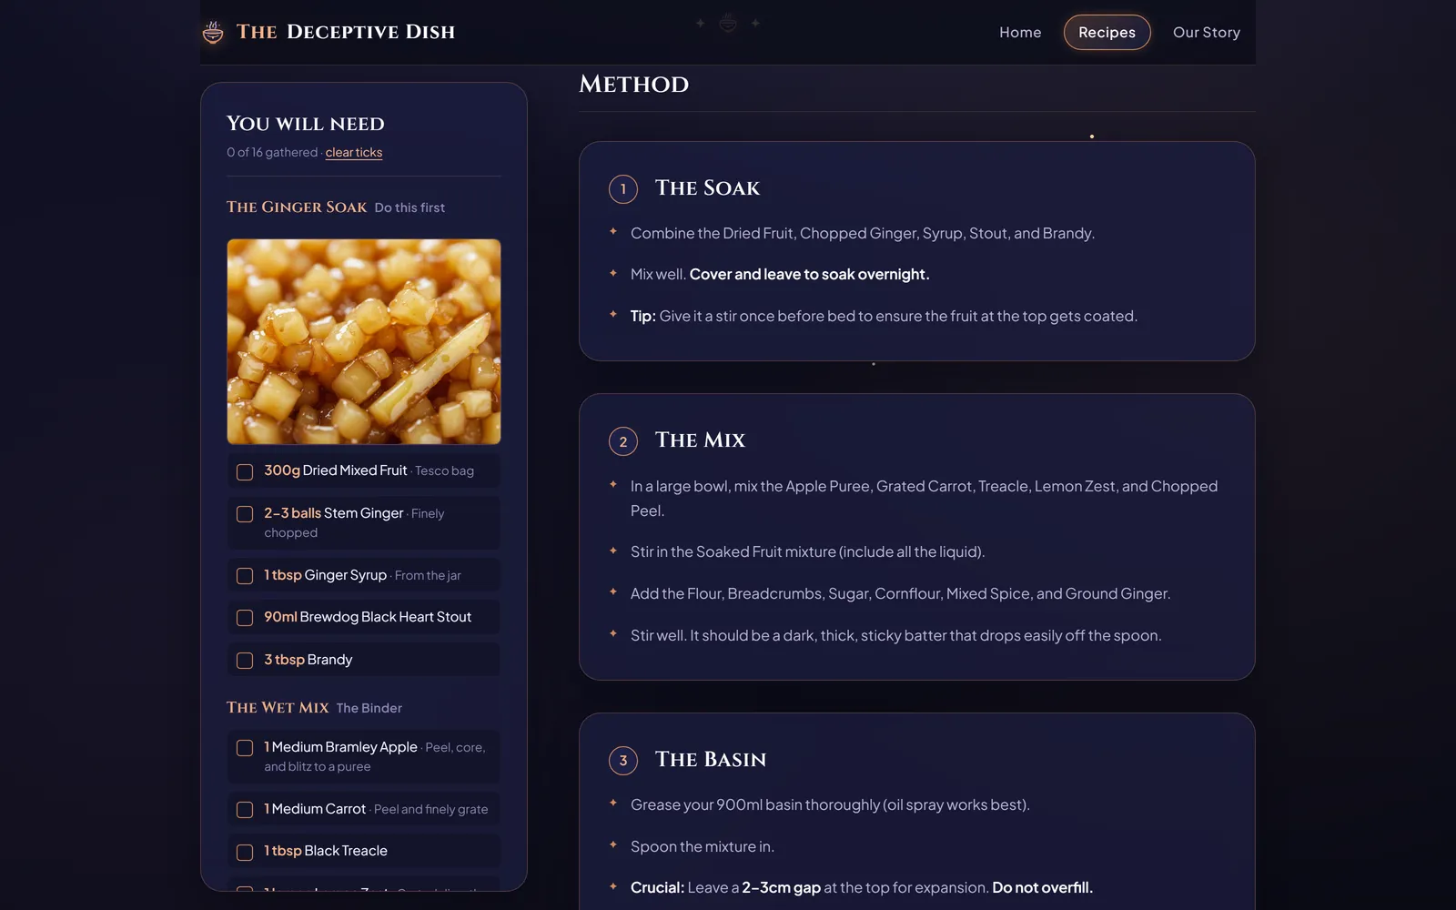Screen dimensions: 1456x910
Task: Click '0 of 16 gathered' counter
Action: [x=272, y=152]
